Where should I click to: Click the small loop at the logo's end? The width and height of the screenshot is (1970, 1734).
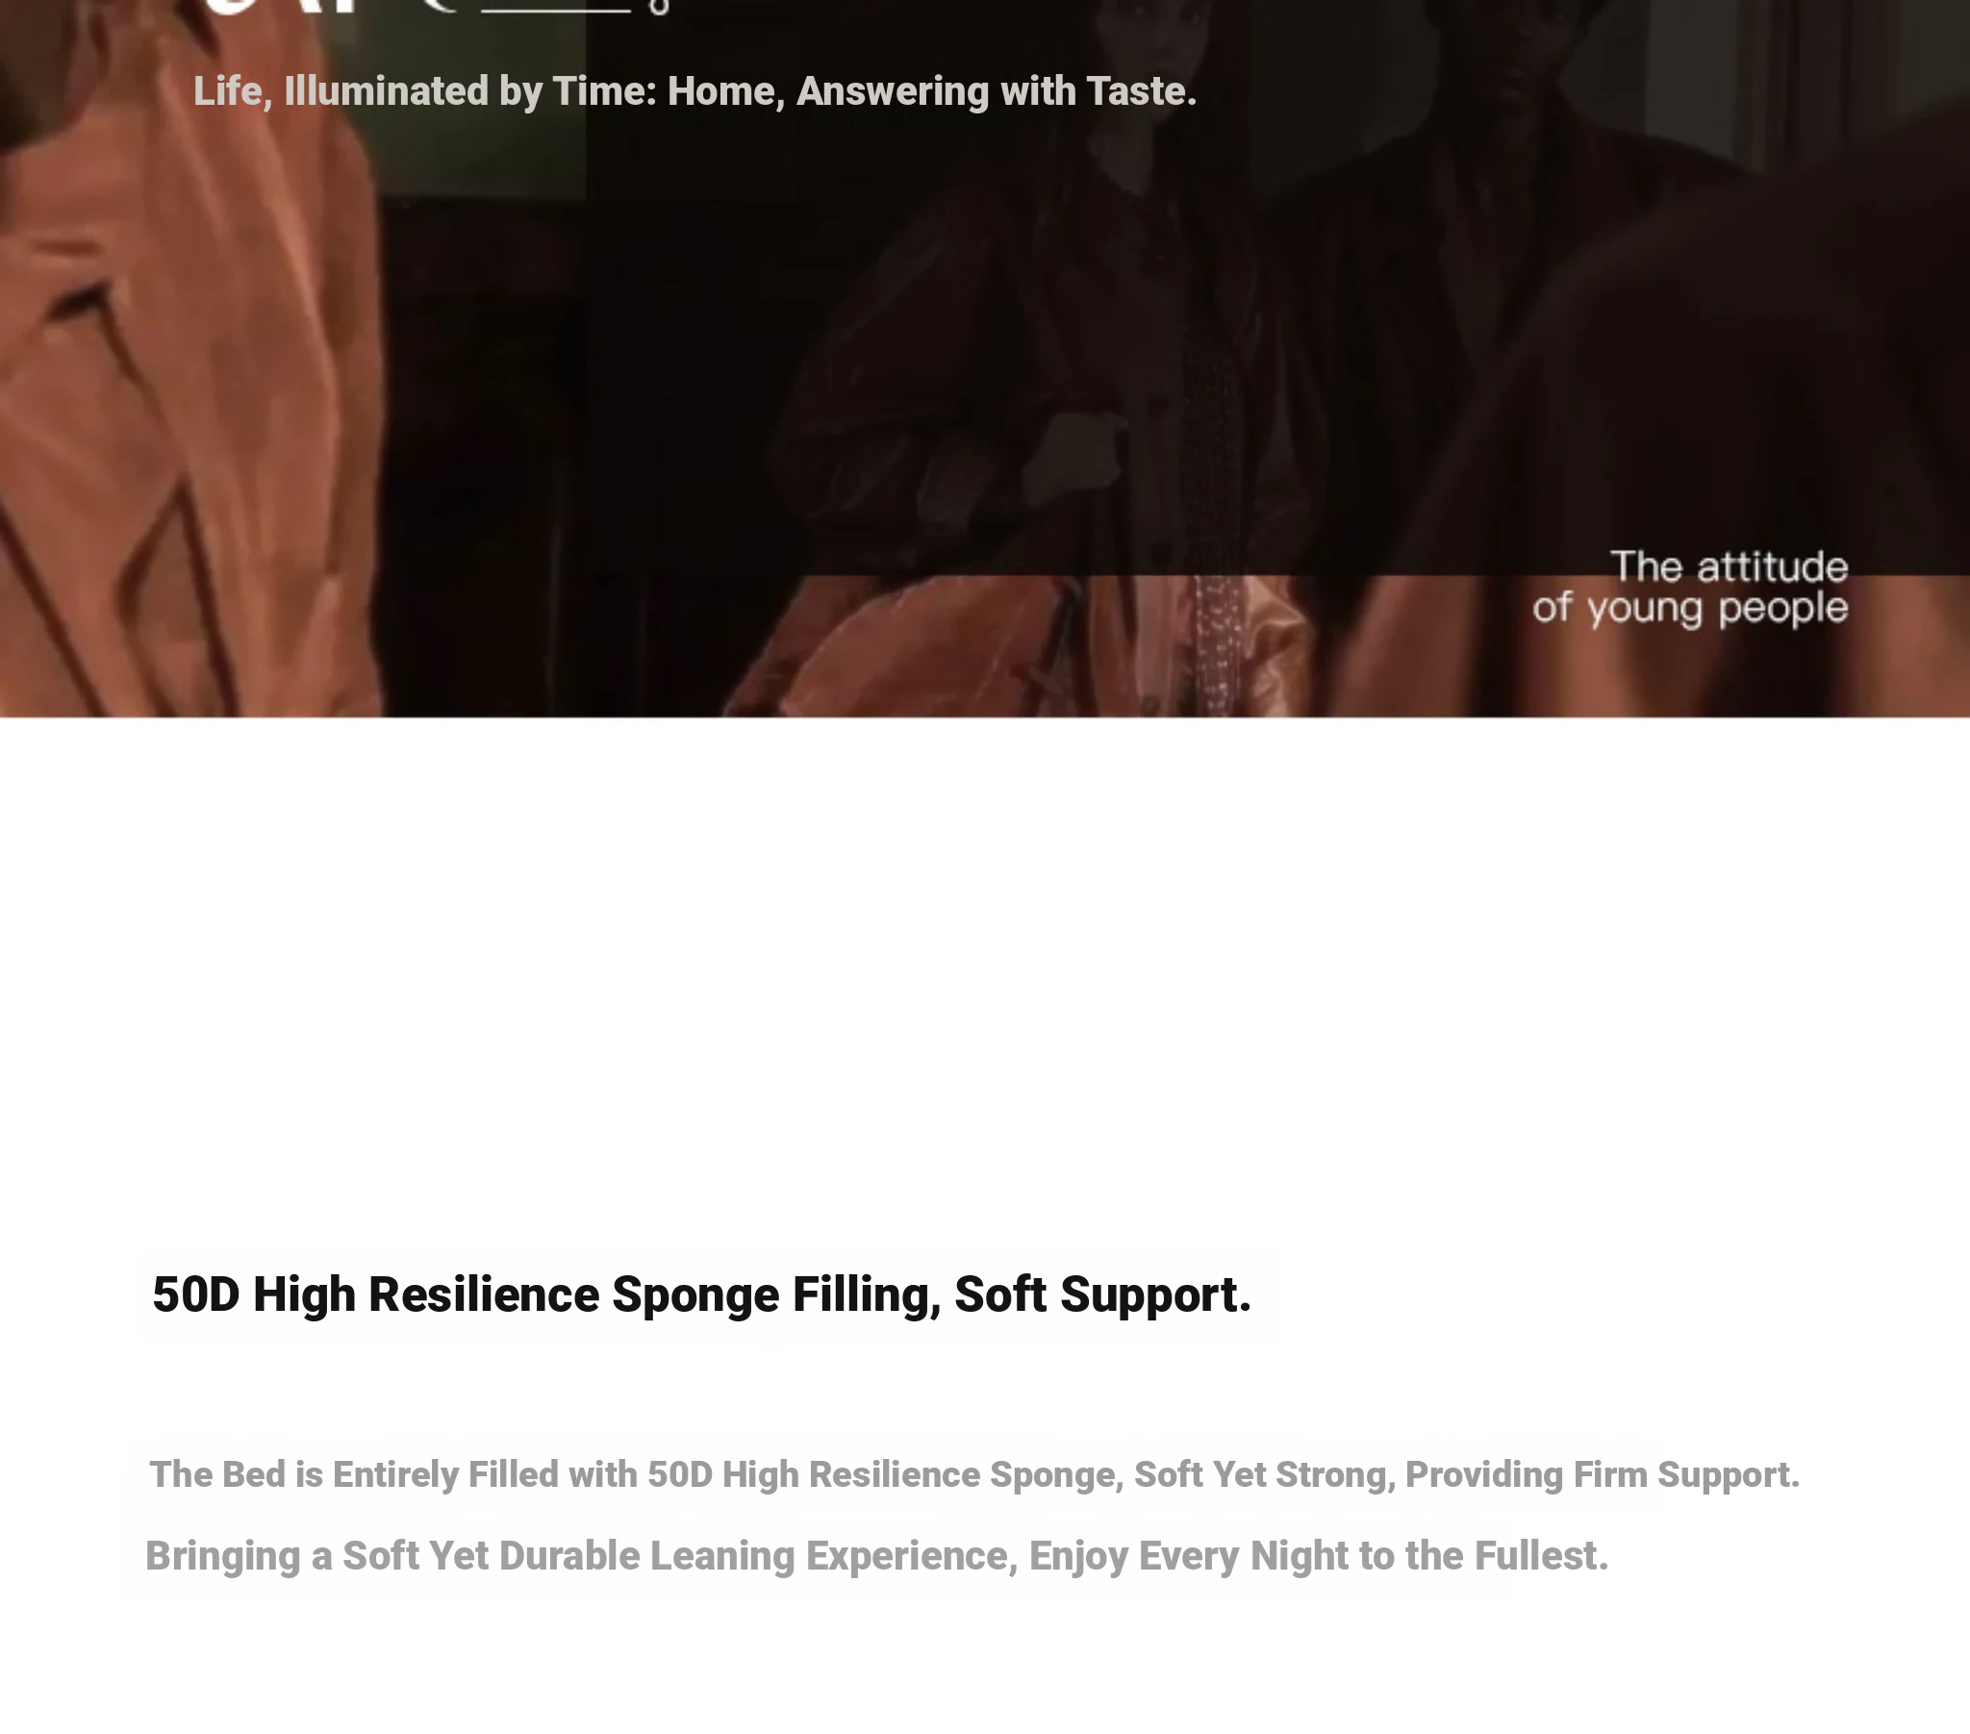point(659,8)
